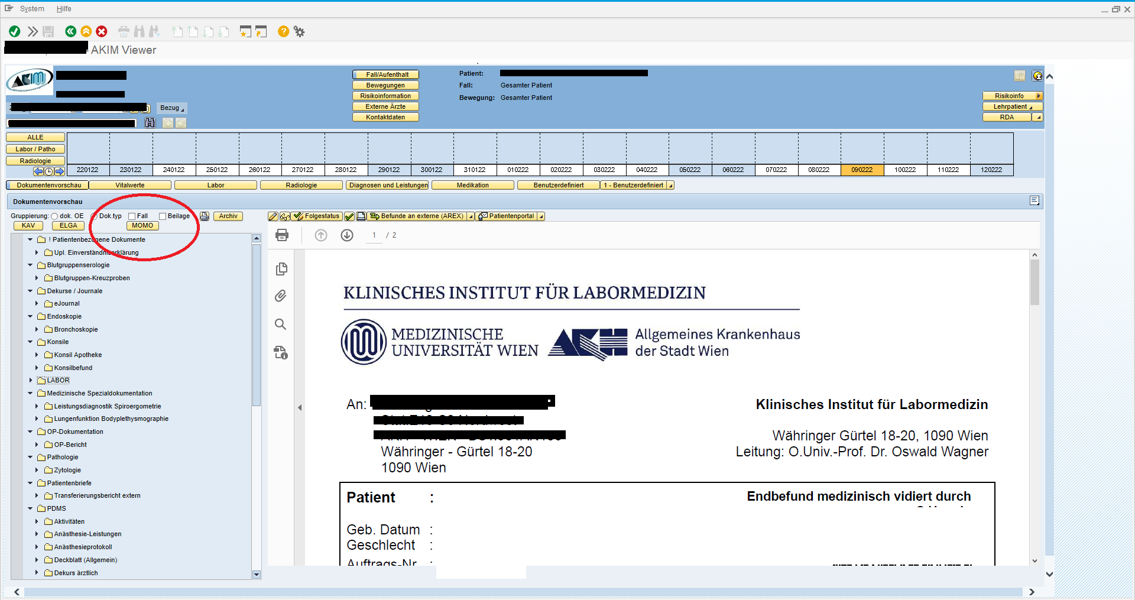Select the highlighted 090222 timeline date
The height and width of the screenshot is (600, 1135).
coord(862,170)
